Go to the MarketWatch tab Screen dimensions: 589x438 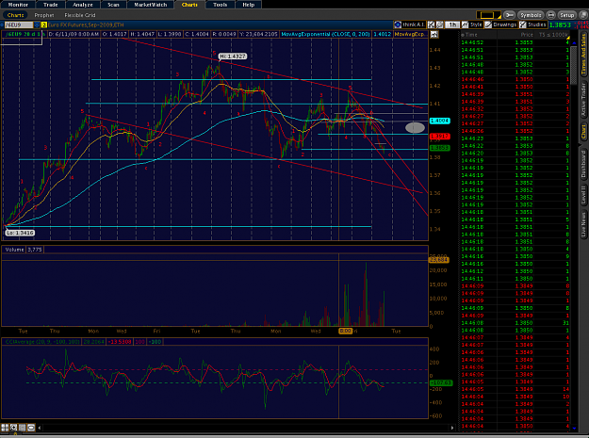[x=150, y=5]
